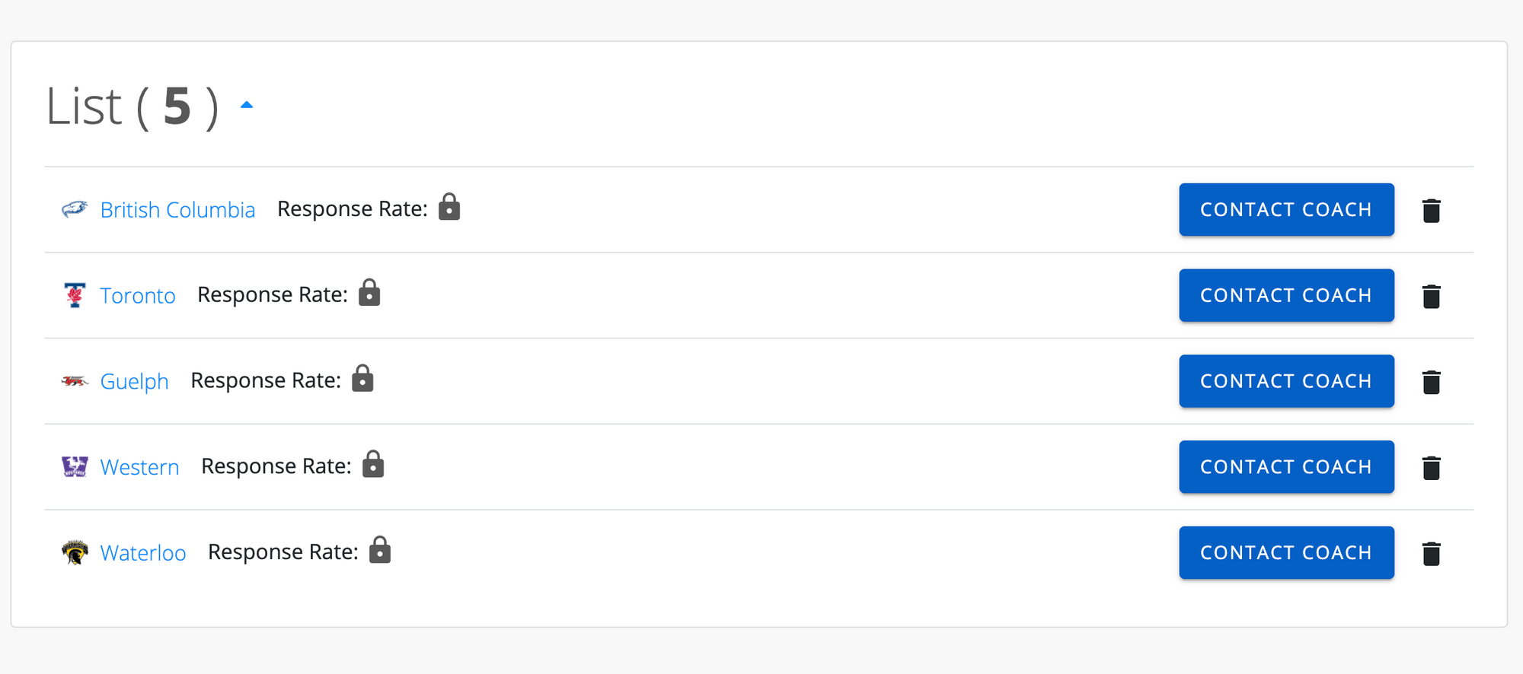Contact the Western coach
Viewport: 1523px width, 674px height.
coord(1286,467)
